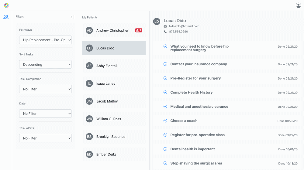Screen dimensions: 304x170
Task: Click the AF avatar for Abby Flontail
Action: (89, 66)
